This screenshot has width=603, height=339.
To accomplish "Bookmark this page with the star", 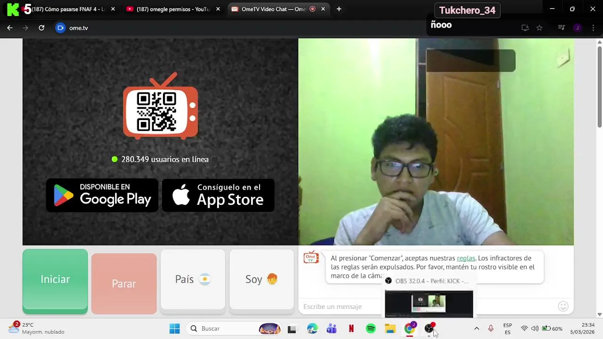I will (539, 28).
